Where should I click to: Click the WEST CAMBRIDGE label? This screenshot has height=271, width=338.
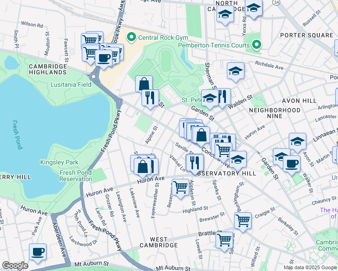(159, 243)
